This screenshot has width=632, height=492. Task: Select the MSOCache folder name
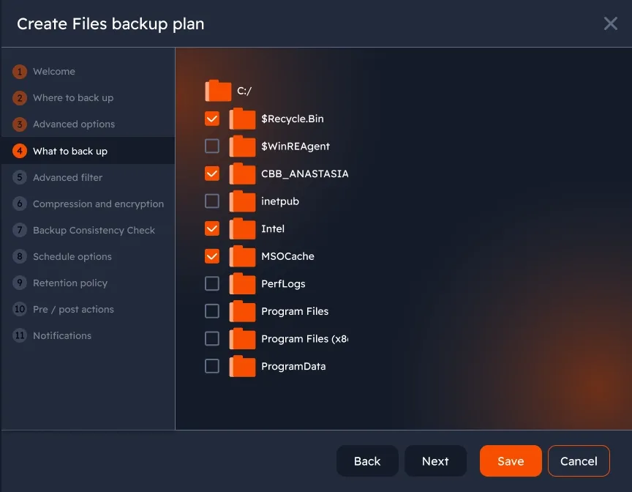(x=287, y=256)
